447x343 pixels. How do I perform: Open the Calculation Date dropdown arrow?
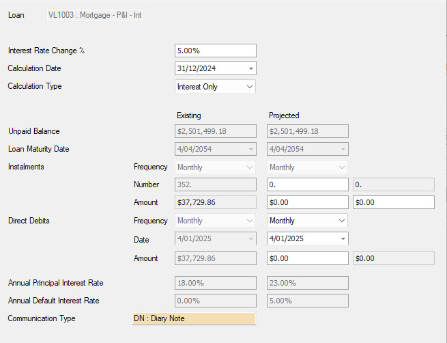251,68
